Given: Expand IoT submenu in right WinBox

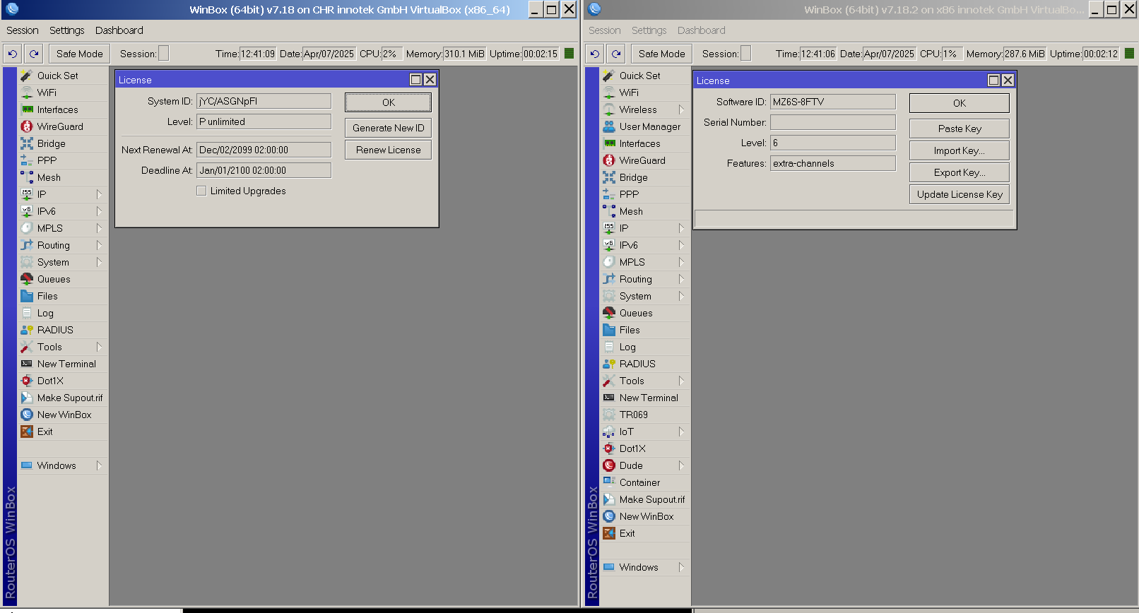Looking at the screenshot, I should coord(681,432).
